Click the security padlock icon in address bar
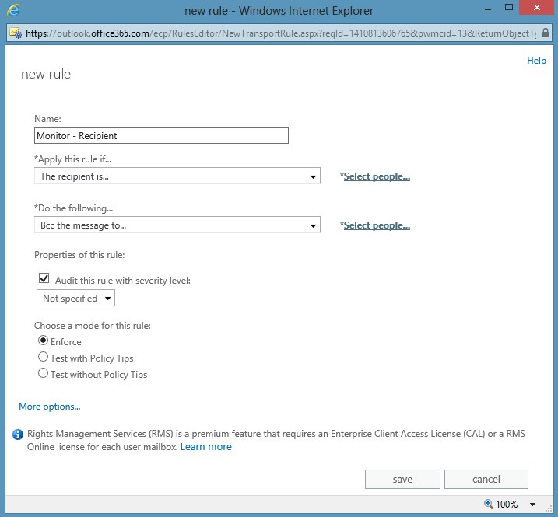Screen dimensions: 558x517 pyautogui.click(x=545, y=33)
